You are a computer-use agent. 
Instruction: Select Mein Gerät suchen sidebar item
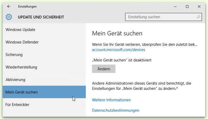tap(44, 92)
